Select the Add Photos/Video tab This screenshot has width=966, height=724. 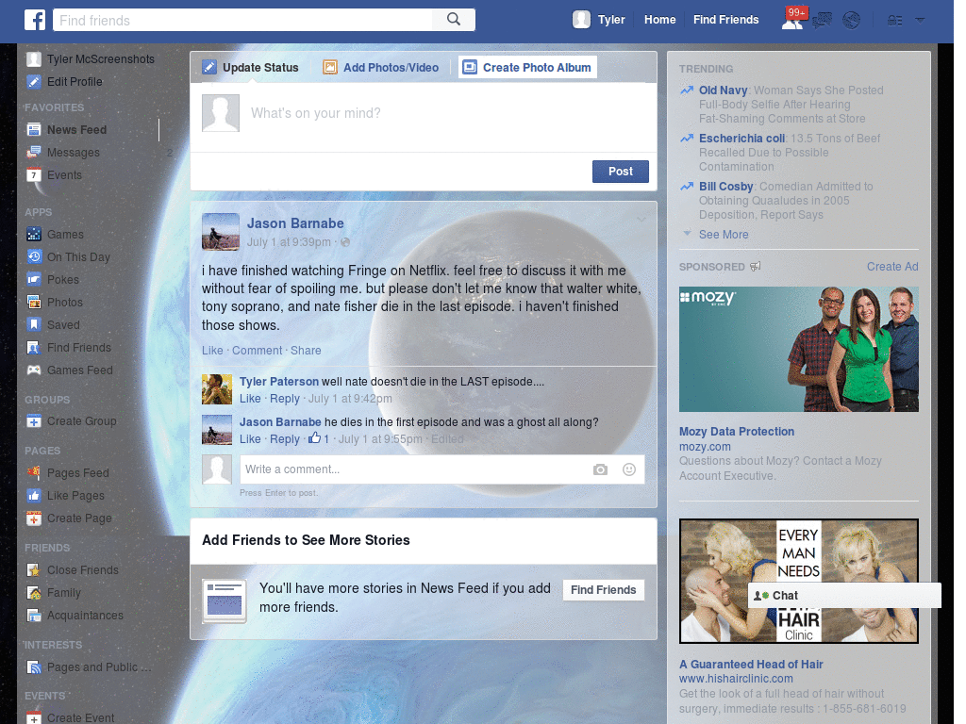381,67
